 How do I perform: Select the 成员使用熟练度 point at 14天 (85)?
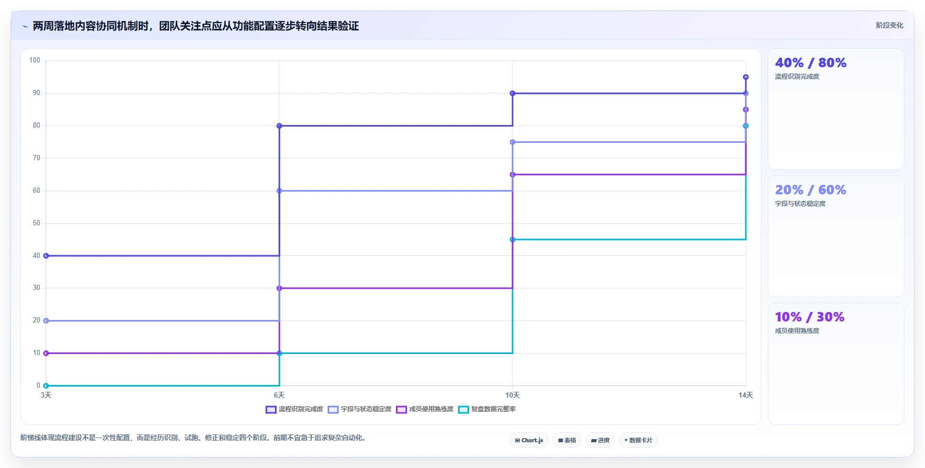[746, 110]
